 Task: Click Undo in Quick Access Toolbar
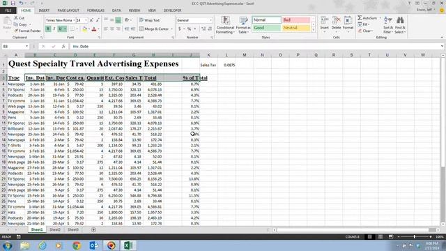click(21, 3)
